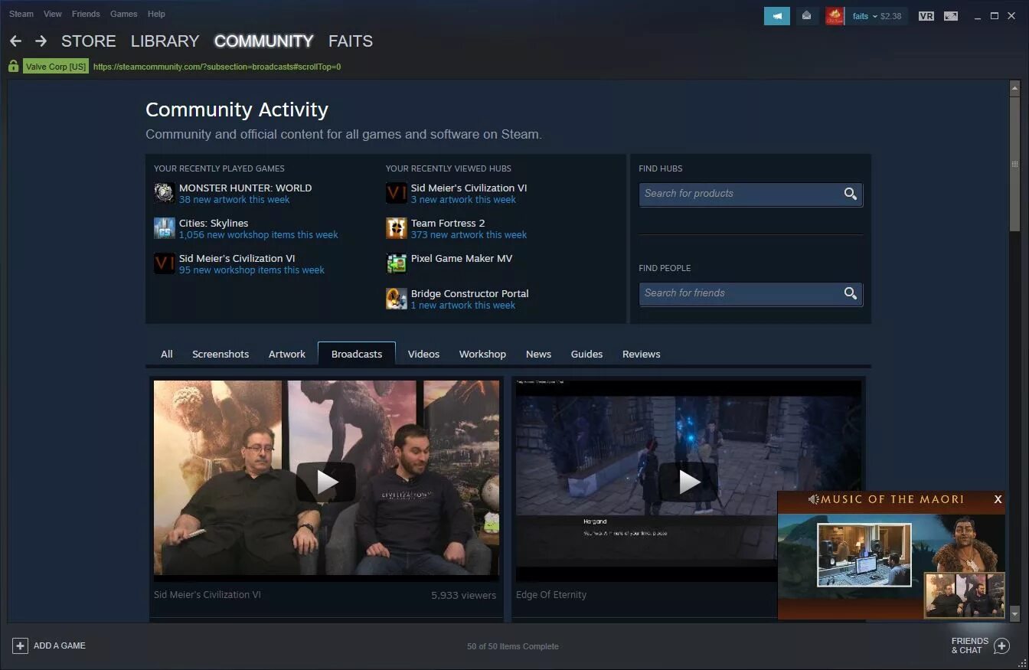The height and width of the screenshot is (670, 1029).
Task: Play the Edge Of Eternity broadcast
Action: pos(688,482)
